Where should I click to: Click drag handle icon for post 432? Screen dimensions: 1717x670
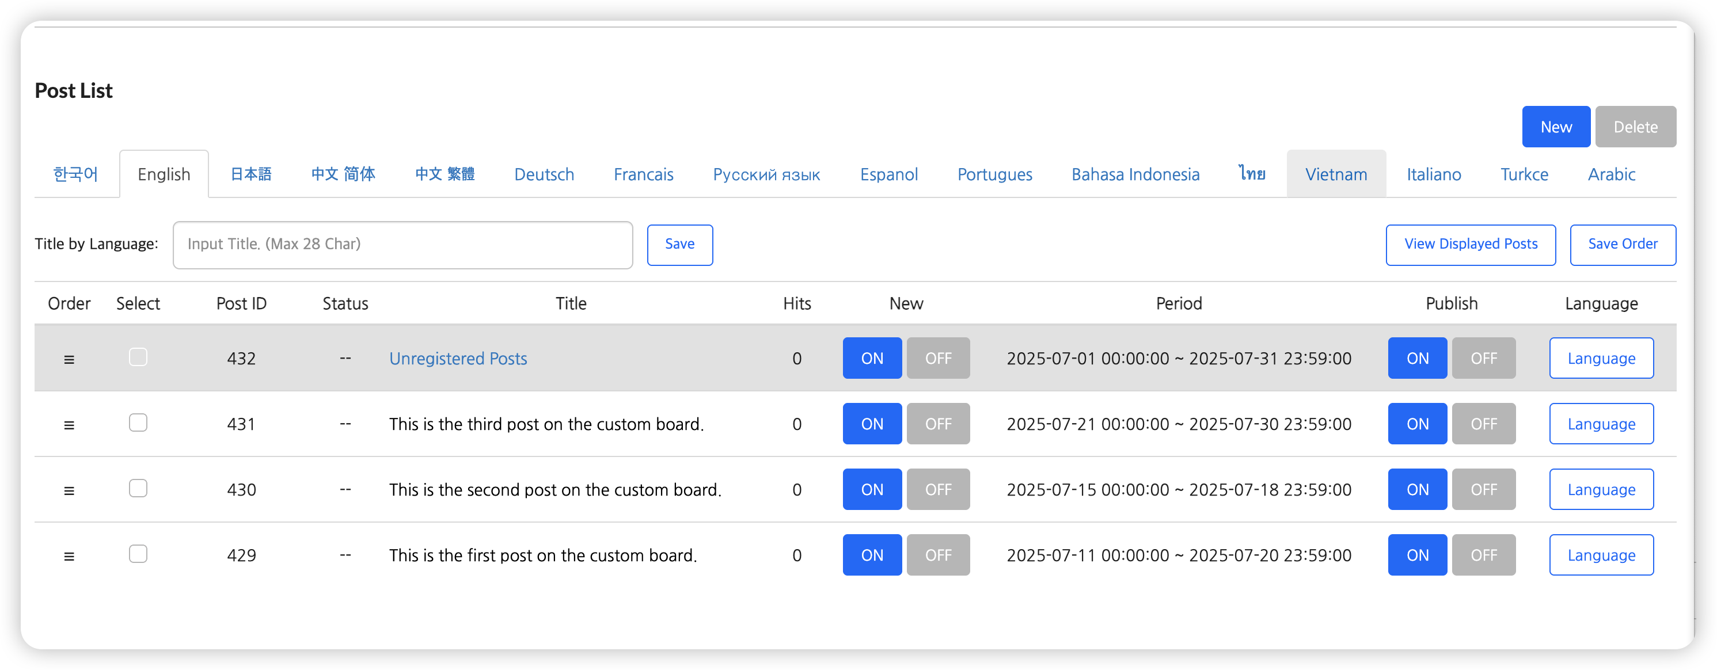[x=69, y=359]
